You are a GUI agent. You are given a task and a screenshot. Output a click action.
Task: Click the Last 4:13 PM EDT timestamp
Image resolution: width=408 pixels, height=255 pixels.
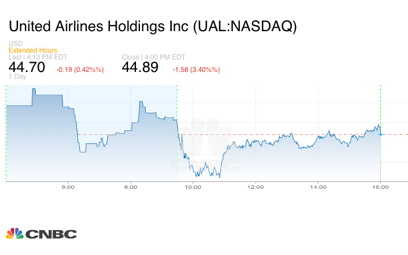tap(38, 57)
